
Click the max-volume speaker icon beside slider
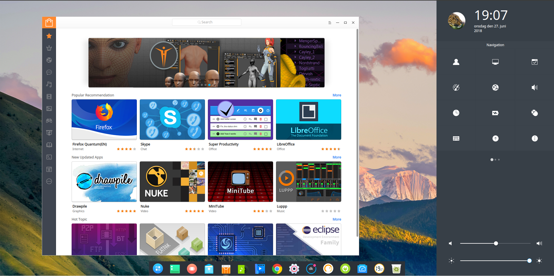click(x=539, y=243)
